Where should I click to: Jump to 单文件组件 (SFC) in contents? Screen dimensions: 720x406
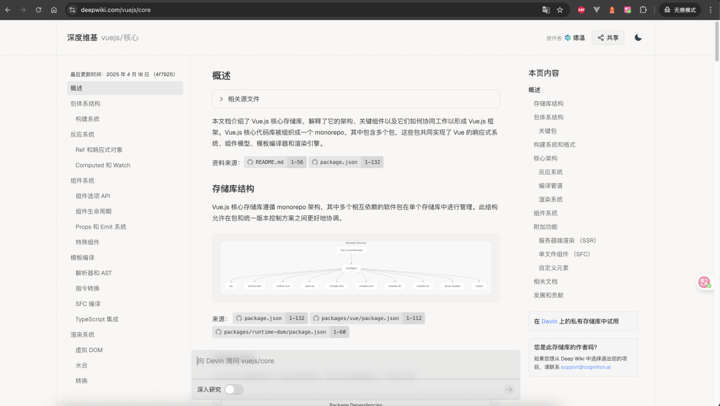[x=565, y=255]
